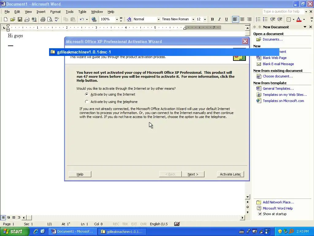Screen dimensions: 314x236
Task: Click the Undo arrow icon
Action: (82, 19)
